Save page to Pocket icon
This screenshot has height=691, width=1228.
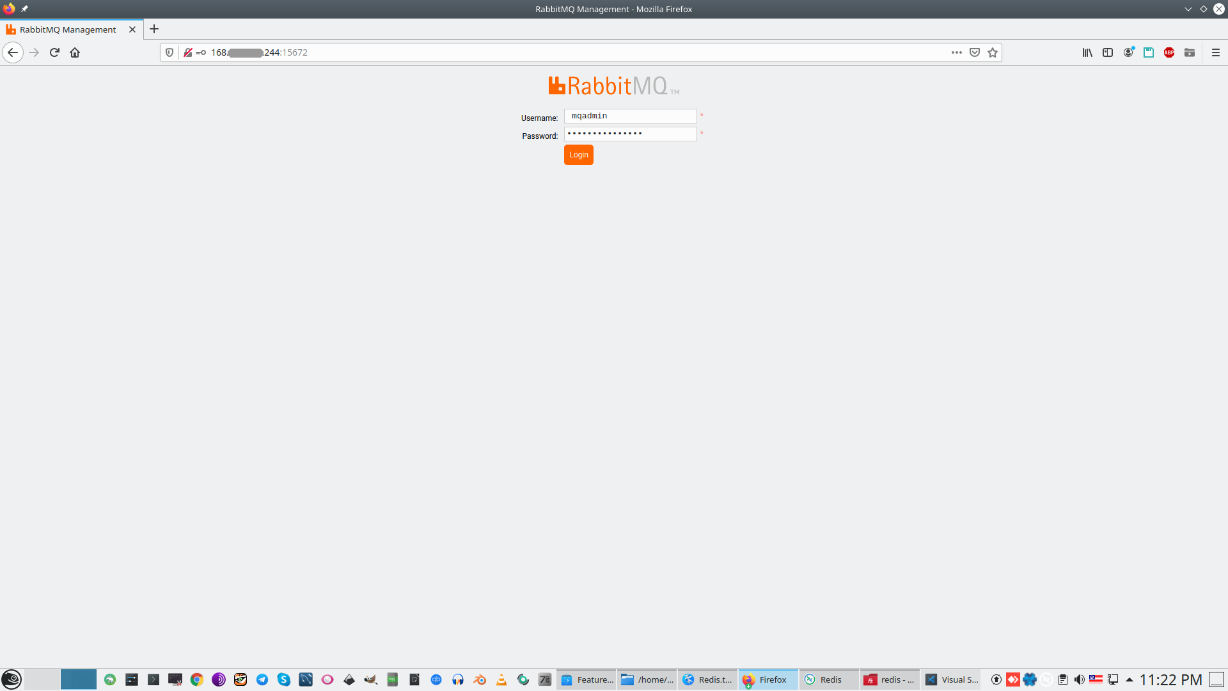click(x=975, y=52)
